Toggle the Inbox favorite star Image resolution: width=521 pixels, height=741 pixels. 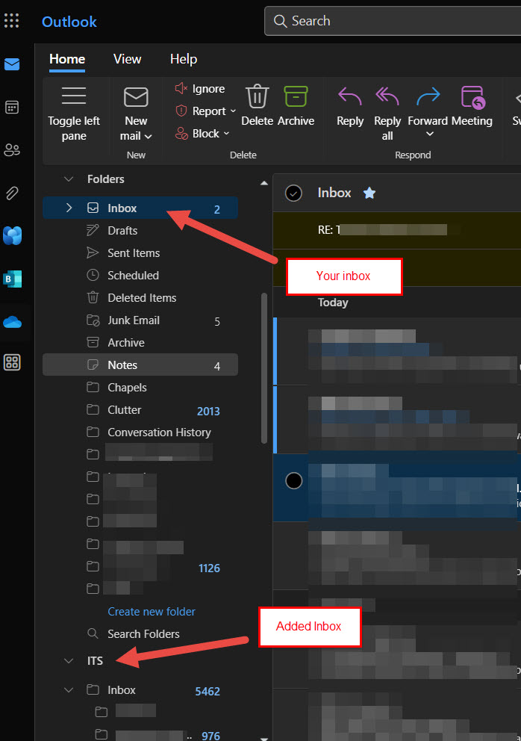click(369, 193)
